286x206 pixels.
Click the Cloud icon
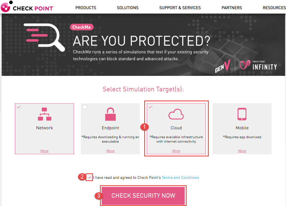[176, 114]
